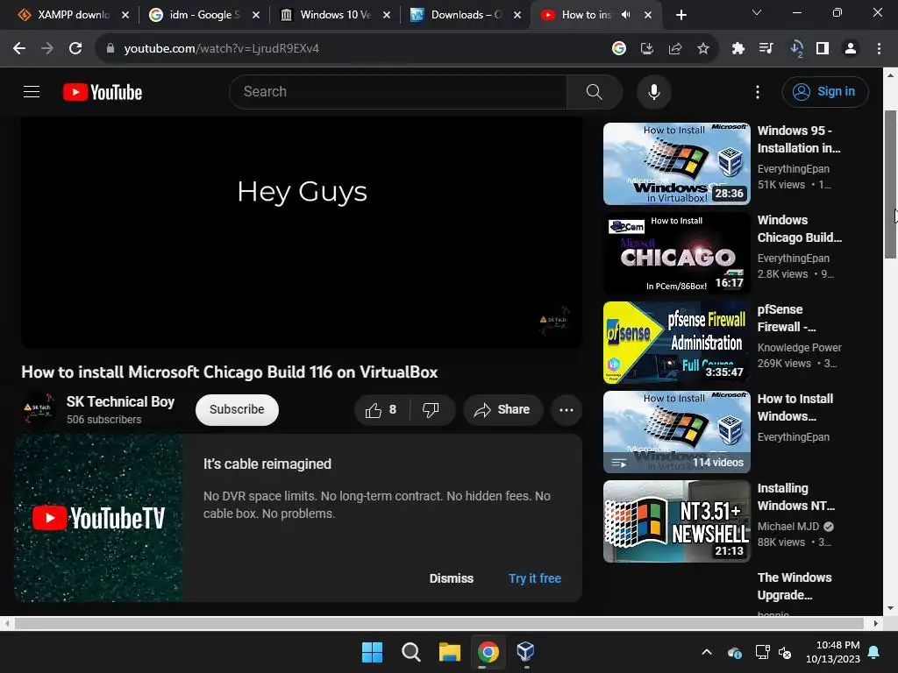
Task: Click the share page icon in address bar
Action: click(x=675, y=49)
